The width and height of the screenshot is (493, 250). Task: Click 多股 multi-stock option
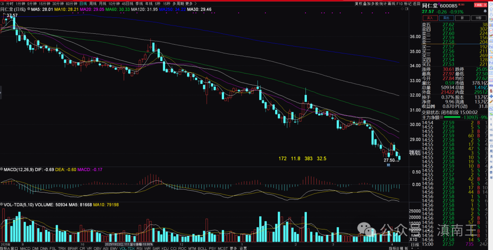pos(375,4)
